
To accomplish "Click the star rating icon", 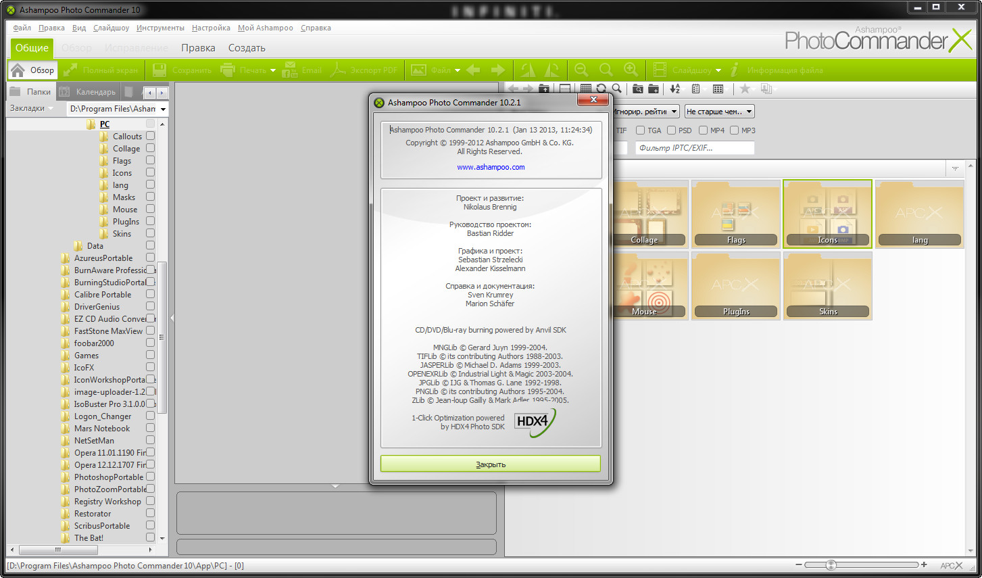I will (745, 89).
